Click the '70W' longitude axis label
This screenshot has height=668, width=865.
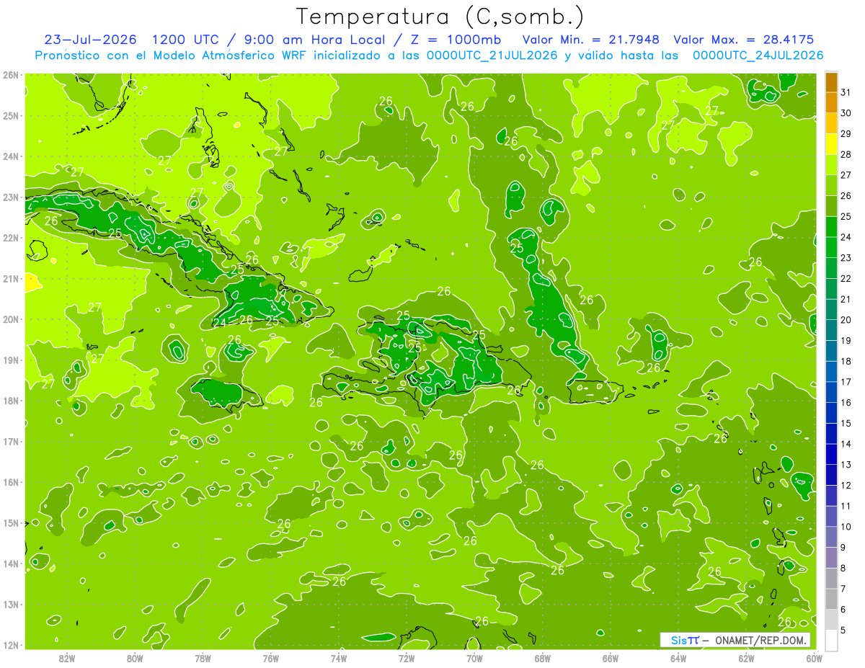pyautogui.click(x=474, y=658)
